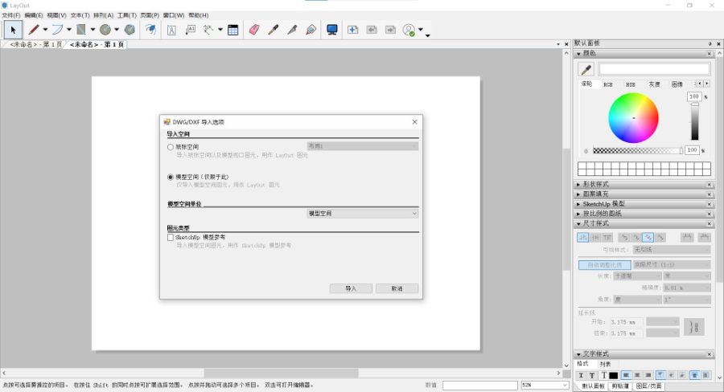Viewport: 724px width, 392px height.
Task: Click the 取消 cancel button
Action: click(397, 288)
